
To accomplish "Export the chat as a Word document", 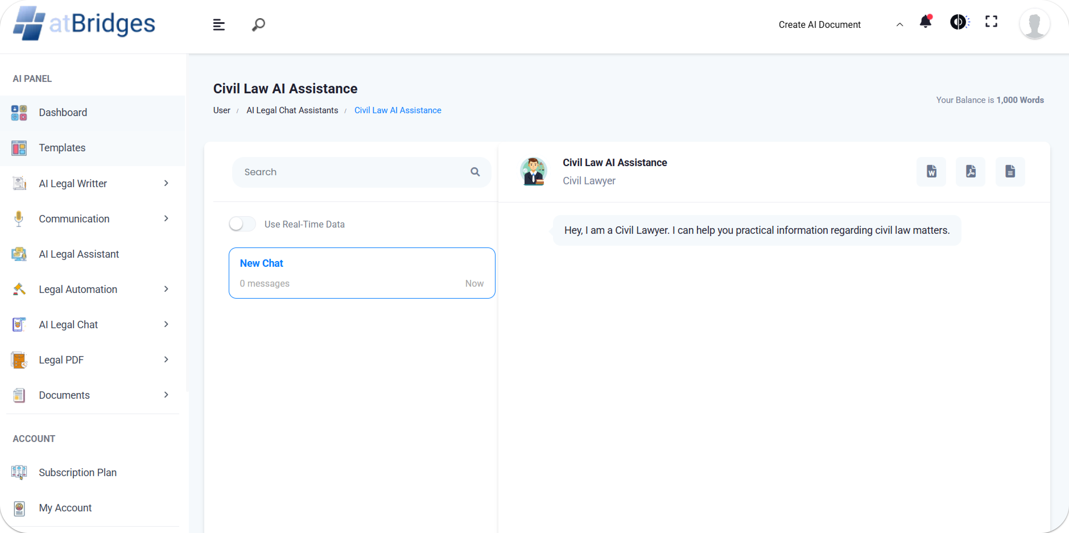I will point(931,171).
